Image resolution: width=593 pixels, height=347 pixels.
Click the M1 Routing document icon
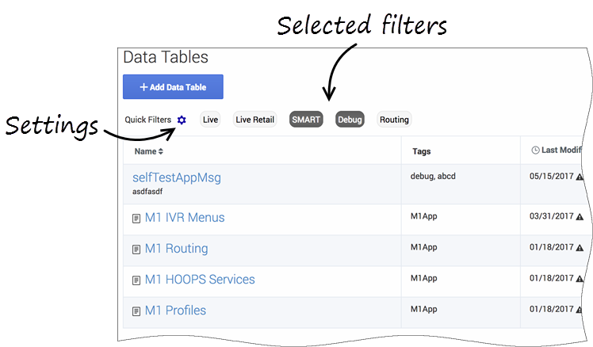[136, 250]
